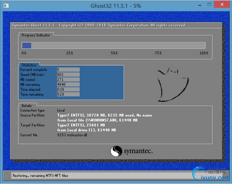
Task: Click the Ghost32 11.5.1 - 5% window title
Action: tap(116, 6)
